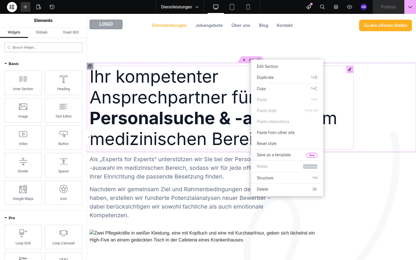Select the Google Maps widget
Viewport: 416px width, 260px height.
click(x=23, y=192)
